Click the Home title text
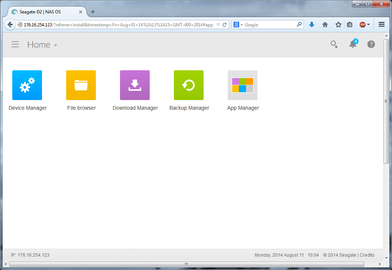The height and width of the screenshot is (270, 392). 39,45
